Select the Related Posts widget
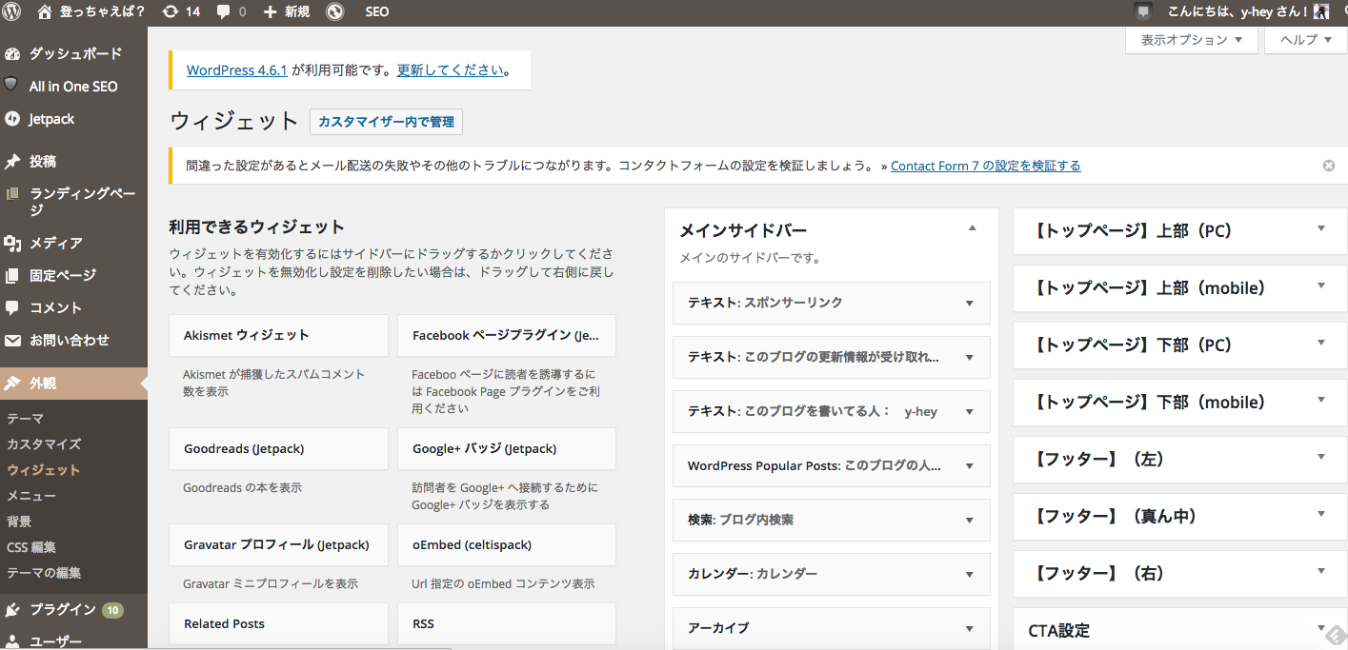The height and width of the screenshot is (650, 1348). 278,624
